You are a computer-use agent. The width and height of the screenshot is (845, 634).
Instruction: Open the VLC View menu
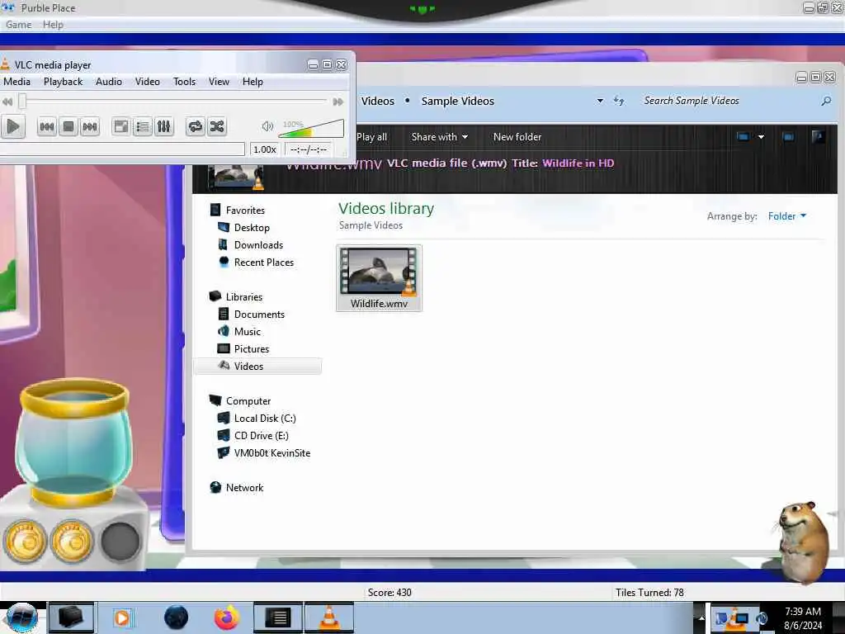219,82
